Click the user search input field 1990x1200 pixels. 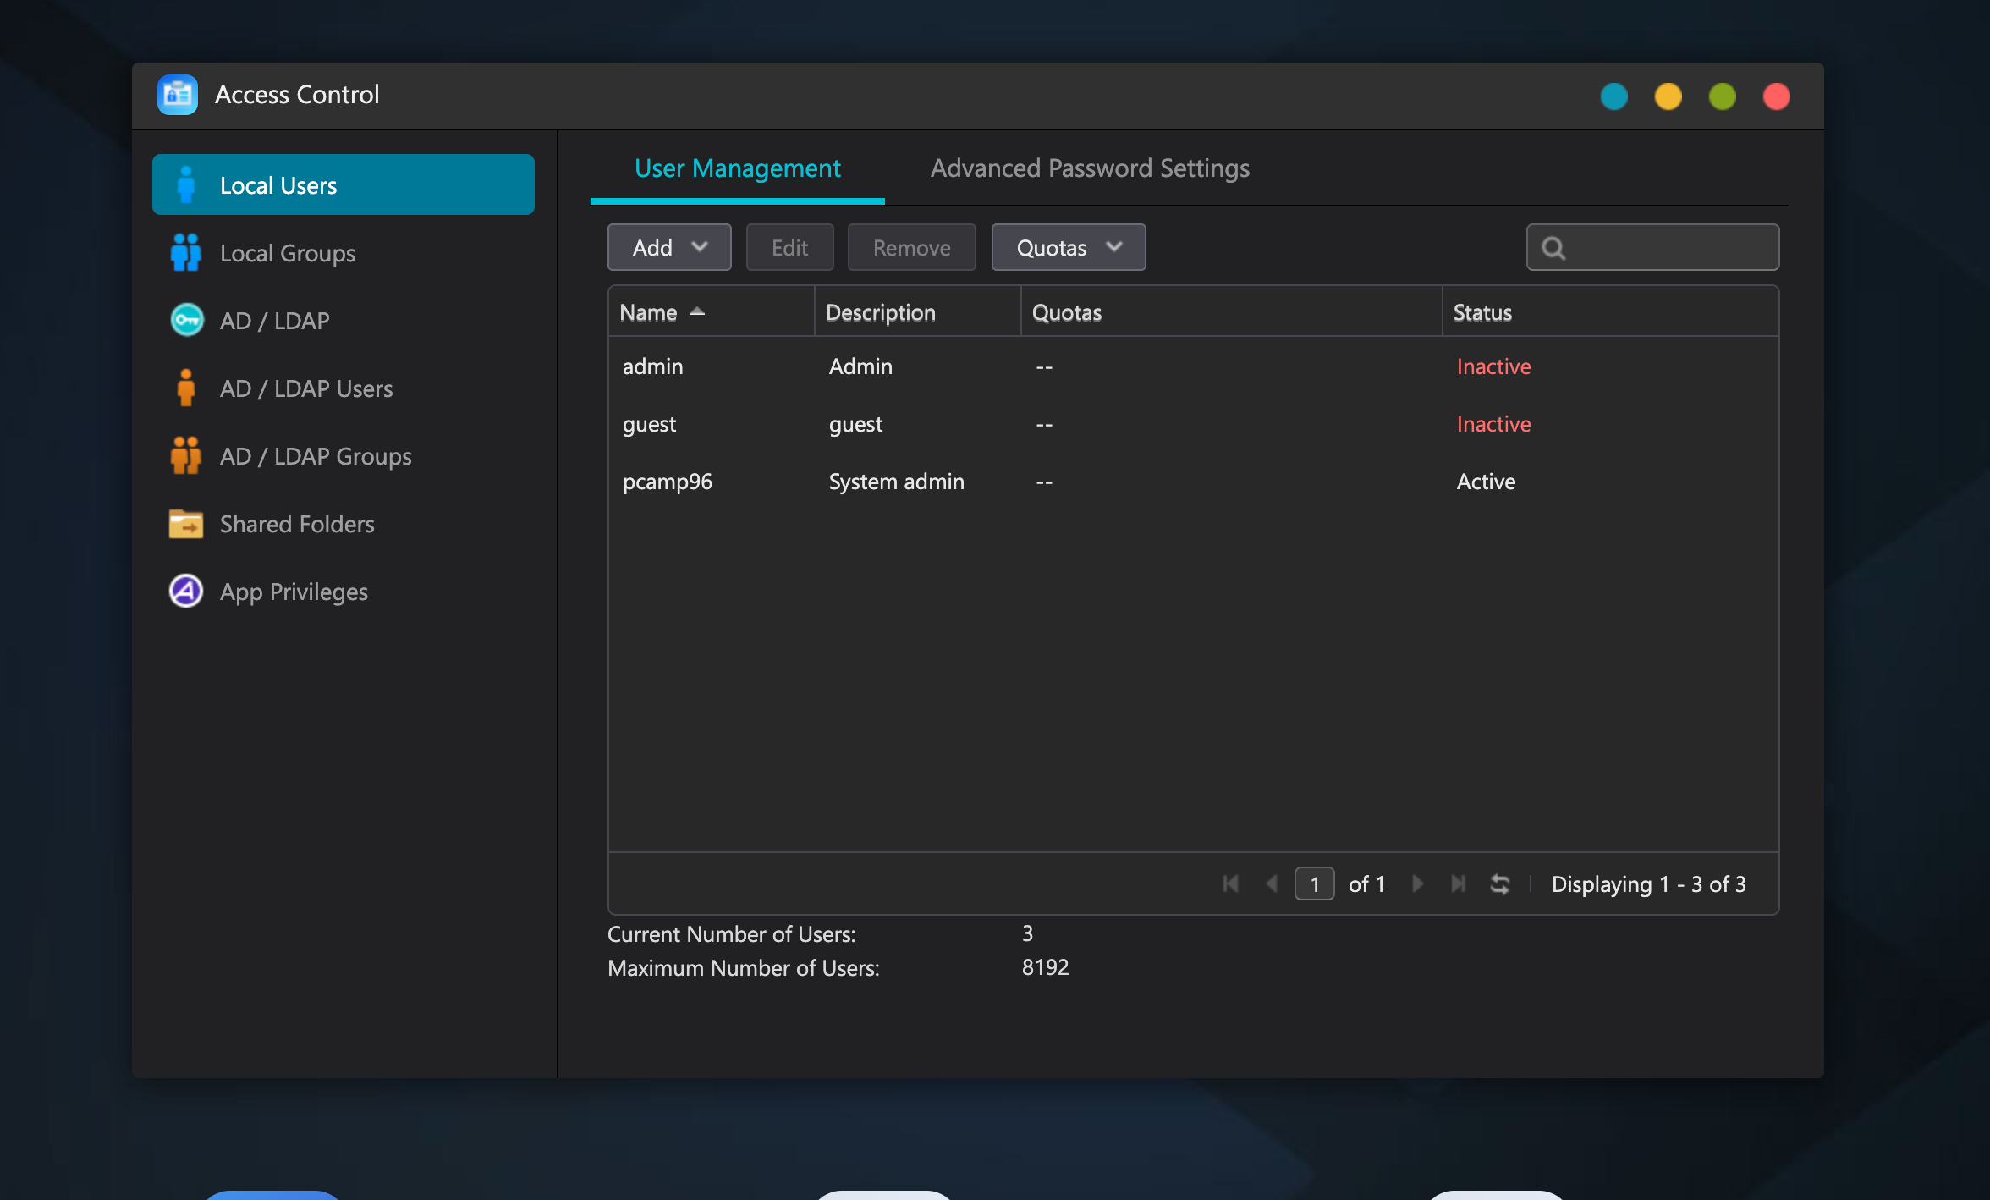click(1652, 247)
